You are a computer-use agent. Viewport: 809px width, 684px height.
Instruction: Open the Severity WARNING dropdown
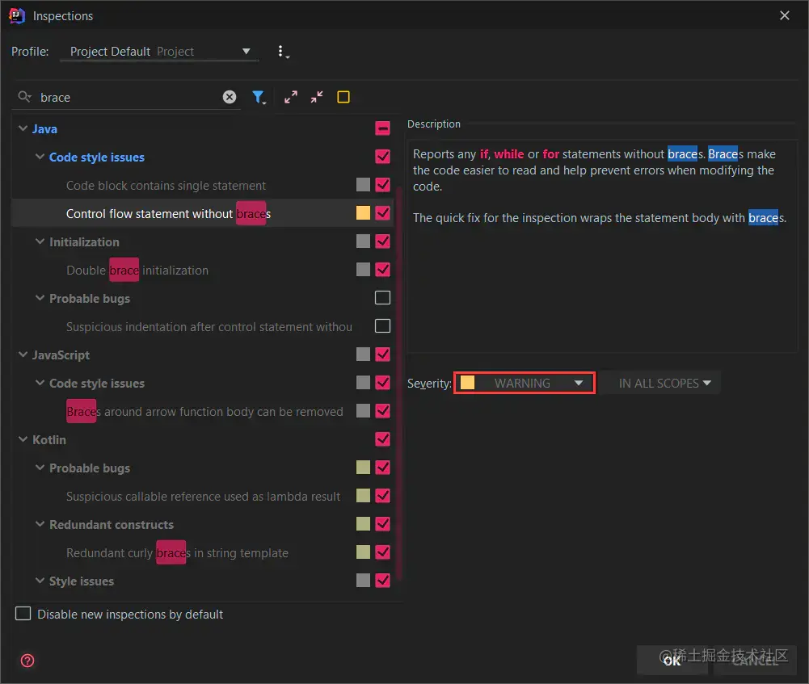(525, 383)
